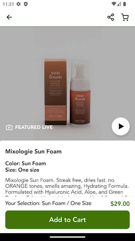Screen dimensions: 135x241
Task: Tap the $29.00 price
Action: [x=120, y=204]
